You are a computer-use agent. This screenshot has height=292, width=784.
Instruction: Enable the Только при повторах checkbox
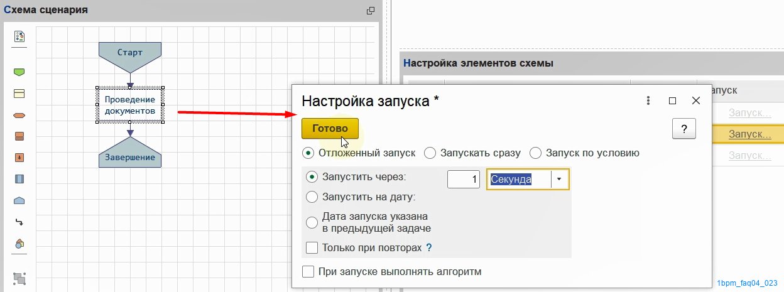click(x=312, y=247)
